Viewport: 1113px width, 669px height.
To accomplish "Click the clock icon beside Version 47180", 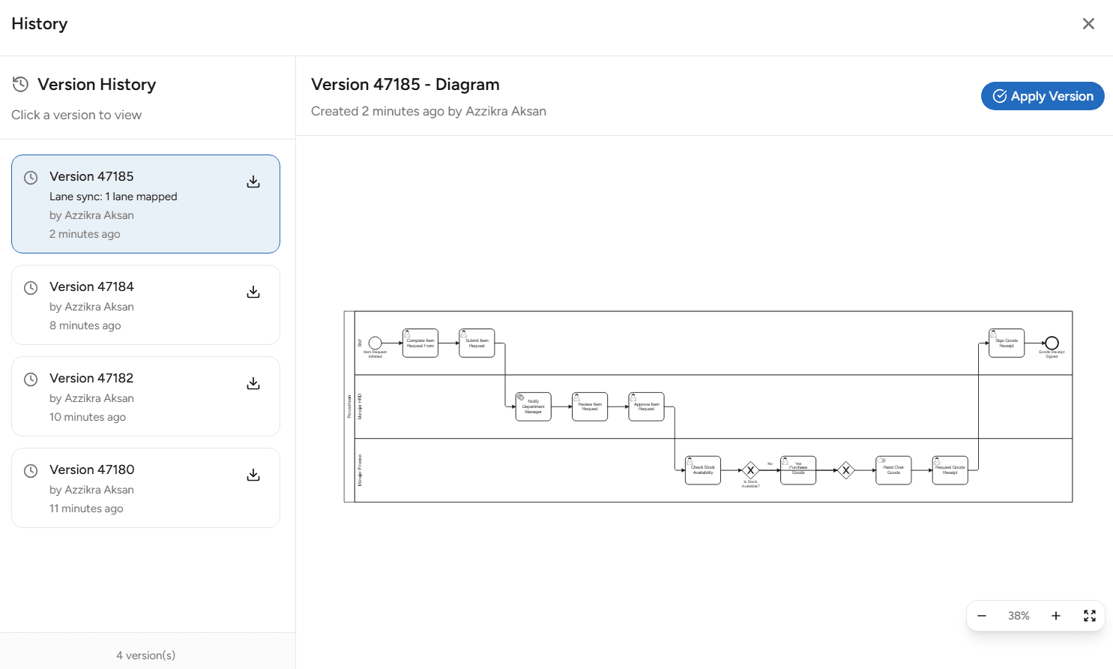I will pos(31,471).
